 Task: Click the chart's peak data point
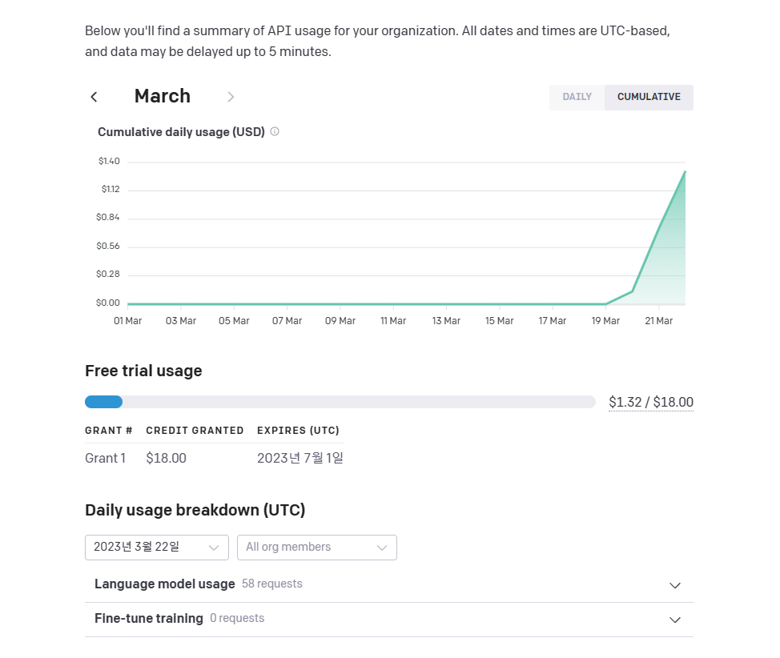point(685,171)
